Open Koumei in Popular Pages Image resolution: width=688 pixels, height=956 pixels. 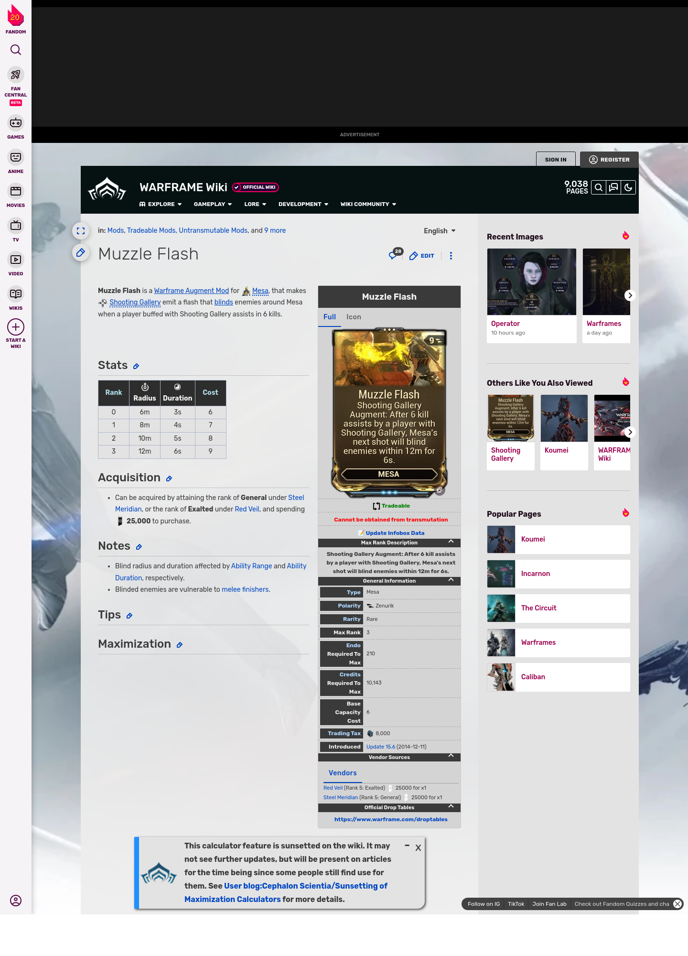559,539
